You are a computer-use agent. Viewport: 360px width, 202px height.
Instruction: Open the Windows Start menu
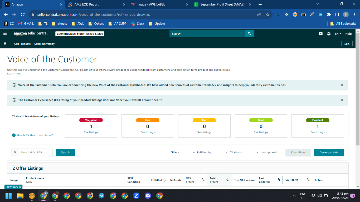click(9, 196)
